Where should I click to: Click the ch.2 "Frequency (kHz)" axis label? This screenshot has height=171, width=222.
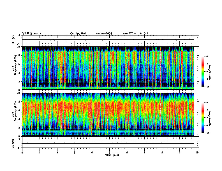tap(15, 111)
